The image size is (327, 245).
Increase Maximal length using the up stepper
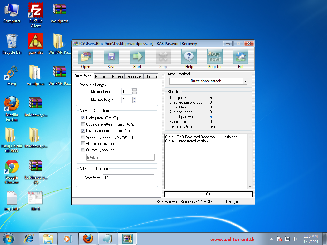point(134,98)
